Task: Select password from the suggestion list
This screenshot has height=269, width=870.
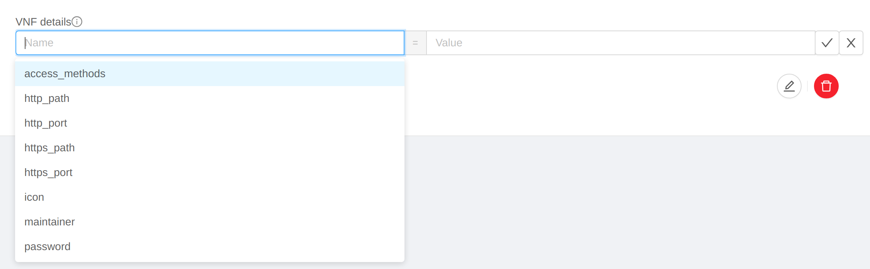Action: pyautogui.click(x=48, y=247)
